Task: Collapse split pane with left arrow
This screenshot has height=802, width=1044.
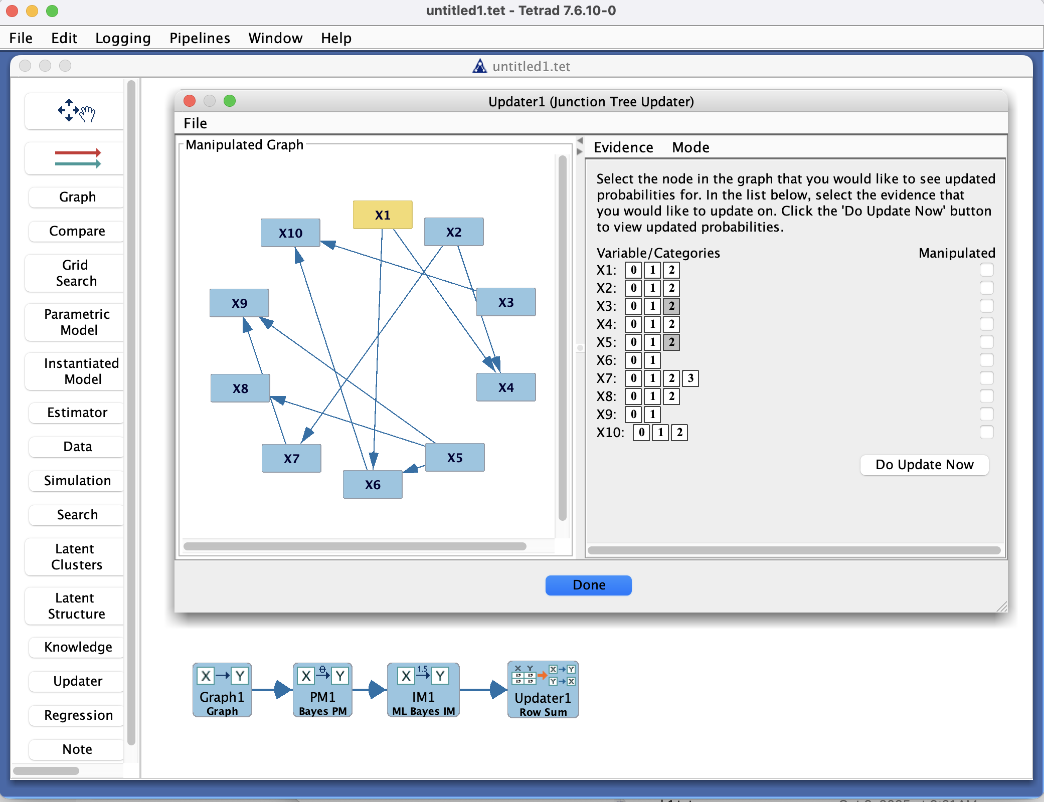Action: tap(580, 141)
